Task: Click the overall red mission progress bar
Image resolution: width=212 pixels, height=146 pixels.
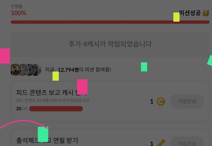Action: tap(110, 22)
